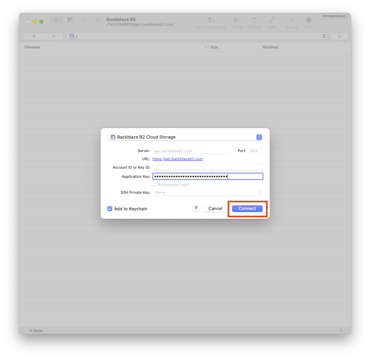
Task: Switch to the outline browser view icon
Action: pos(56,20)
